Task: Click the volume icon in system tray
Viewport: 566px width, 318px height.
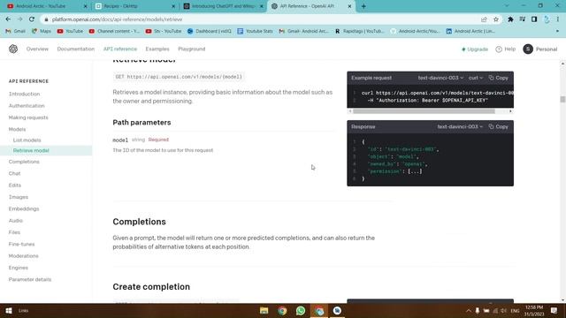Action: tap(503, 311)
